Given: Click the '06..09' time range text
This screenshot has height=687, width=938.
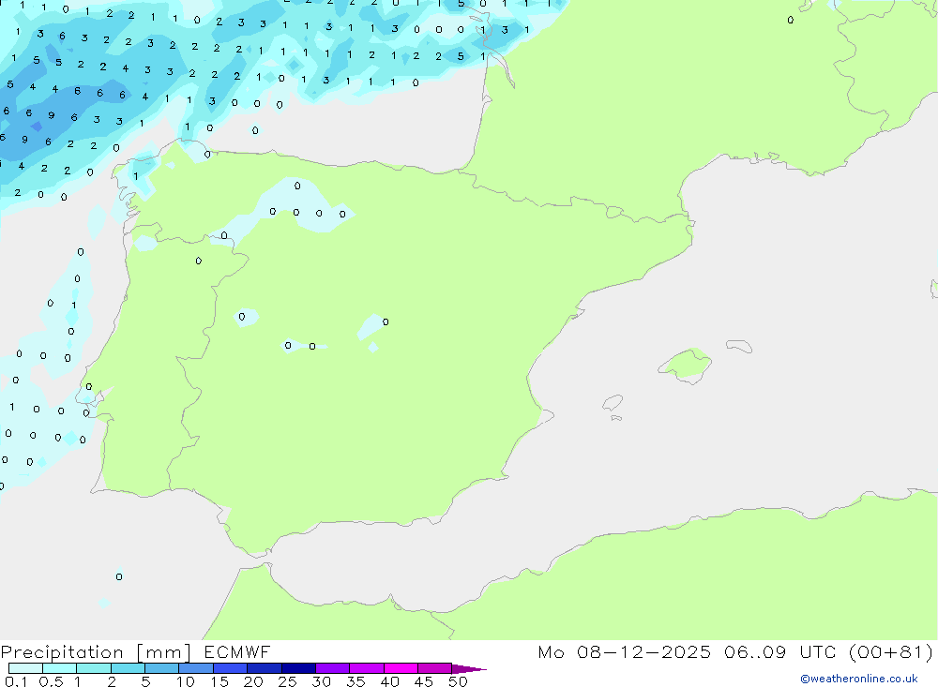Looking at the screenshot, I should [x=755, y=651].
